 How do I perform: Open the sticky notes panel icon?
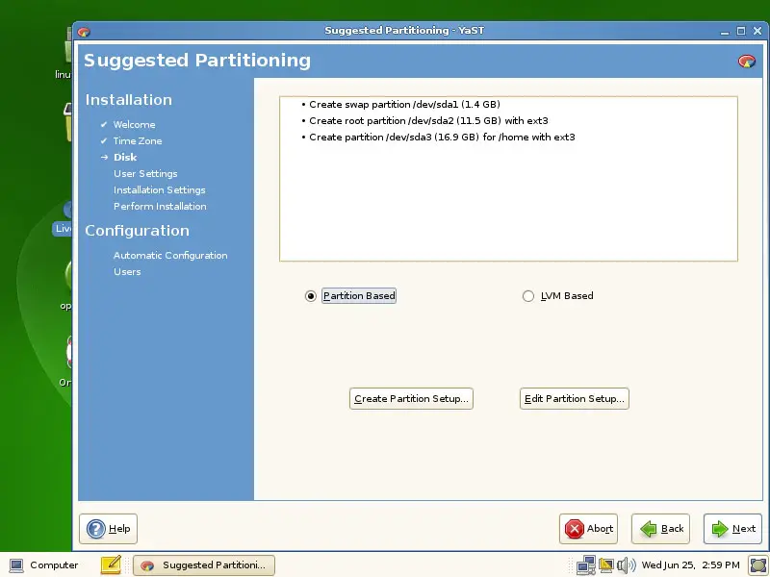(x=111, y=564)
